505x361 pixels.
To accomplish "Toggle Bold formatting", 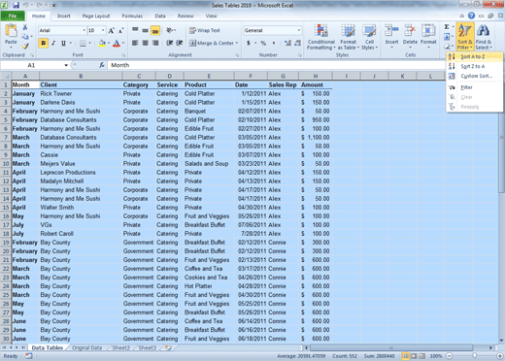I will (44, 43).
